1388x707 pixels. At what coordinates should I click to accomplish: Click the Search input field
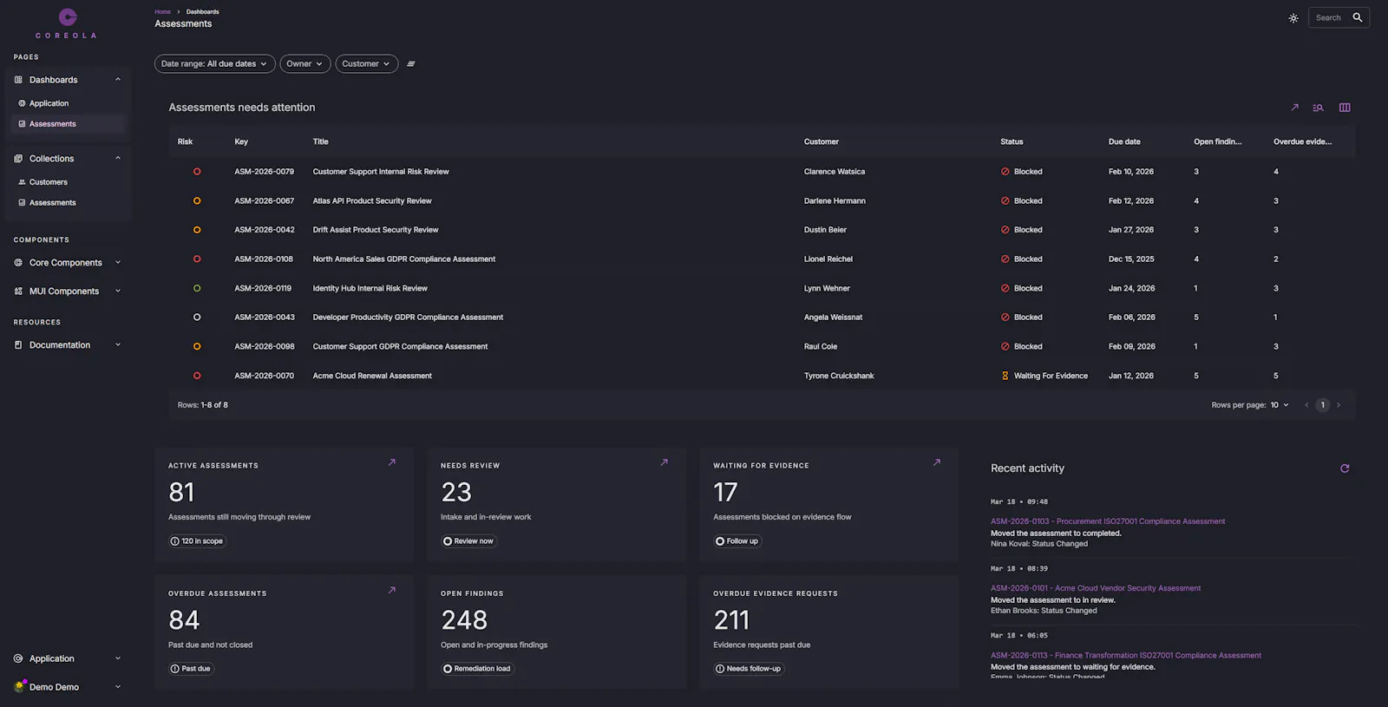click(x=1327, y=17)
